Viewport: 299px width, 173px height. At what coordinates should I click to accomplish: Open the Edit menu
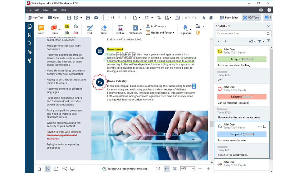coord(37,10)
